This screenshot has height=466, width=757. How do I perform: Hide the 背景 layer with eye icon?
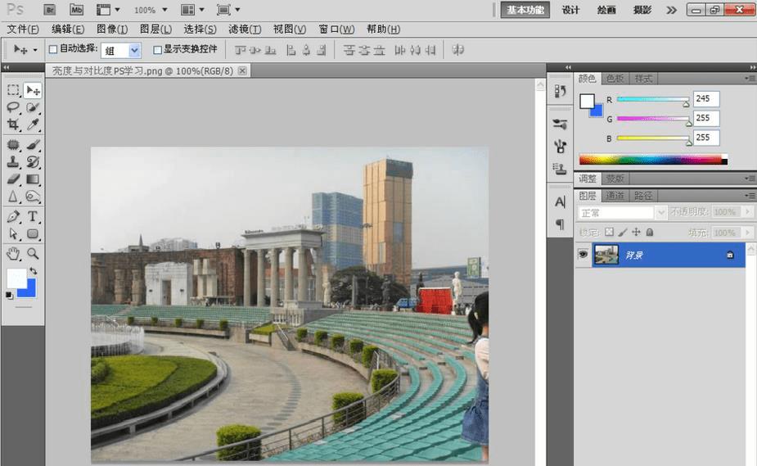pyautogui.click(x=583, y=255)
